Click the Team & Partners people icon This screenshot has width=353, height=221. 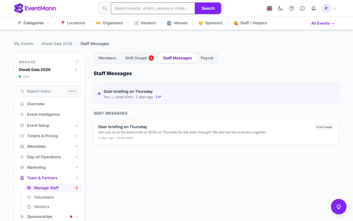(22, 178)
